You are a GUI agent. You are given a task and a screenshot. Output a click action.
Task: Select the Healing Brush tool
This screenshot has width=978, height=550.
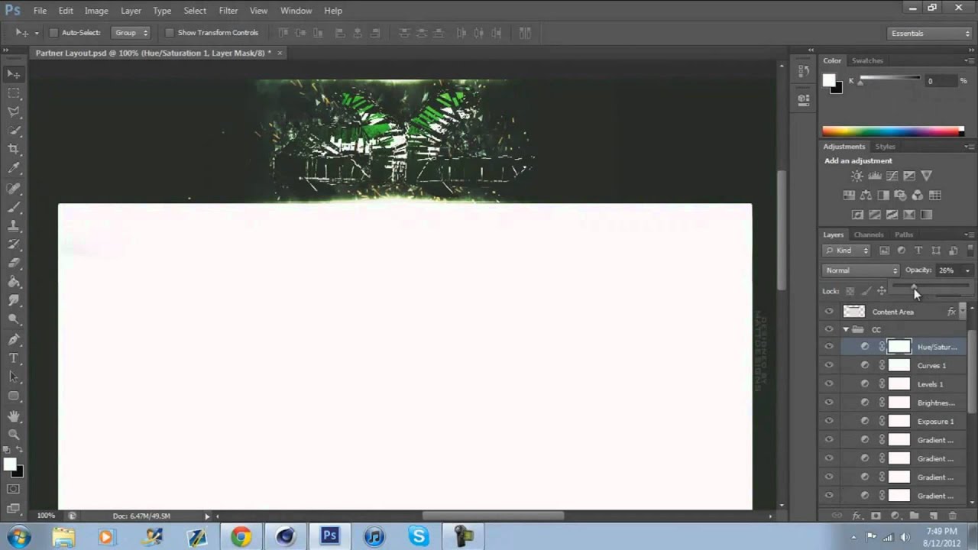[14, 188]
